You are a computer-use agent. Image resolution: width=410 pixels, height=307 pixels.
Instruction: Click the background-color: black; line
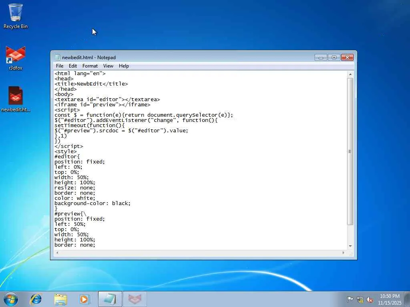[x=92, y=203]
